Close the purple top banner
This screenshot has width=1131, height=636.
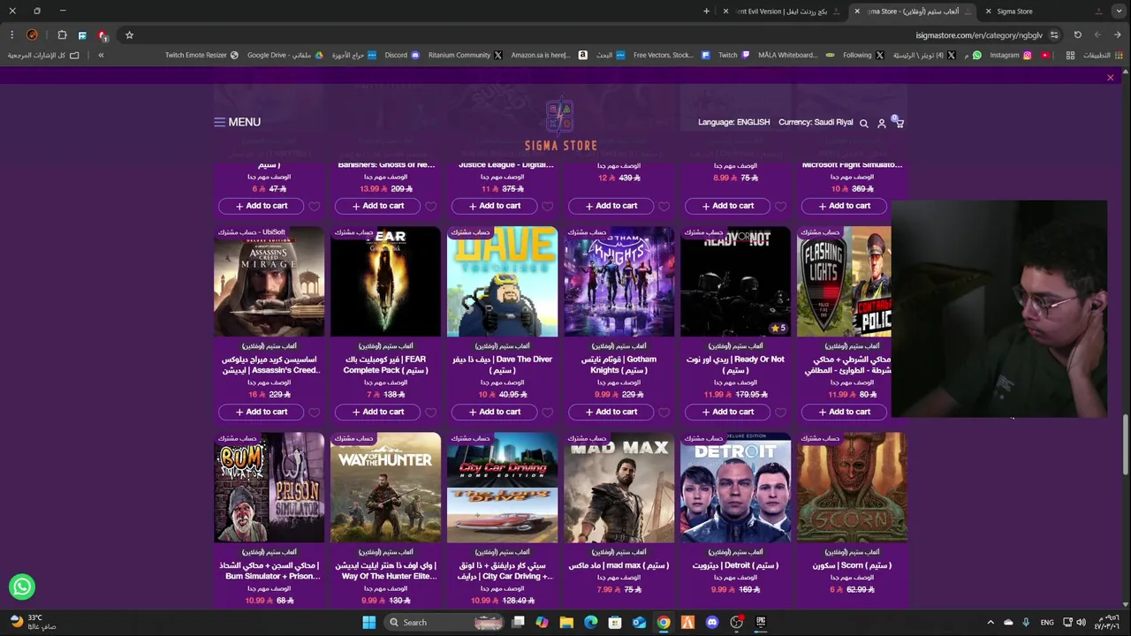click(x=1111, y=78)
